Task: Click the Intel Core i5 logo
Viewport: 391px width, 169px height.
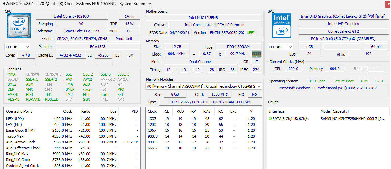Action: point(19,26)
